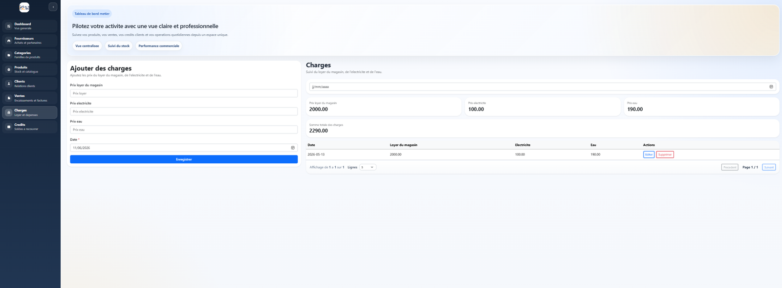Click the total value 2290.00
Screen dimensions: 782x288
click(x=319, y=131)
